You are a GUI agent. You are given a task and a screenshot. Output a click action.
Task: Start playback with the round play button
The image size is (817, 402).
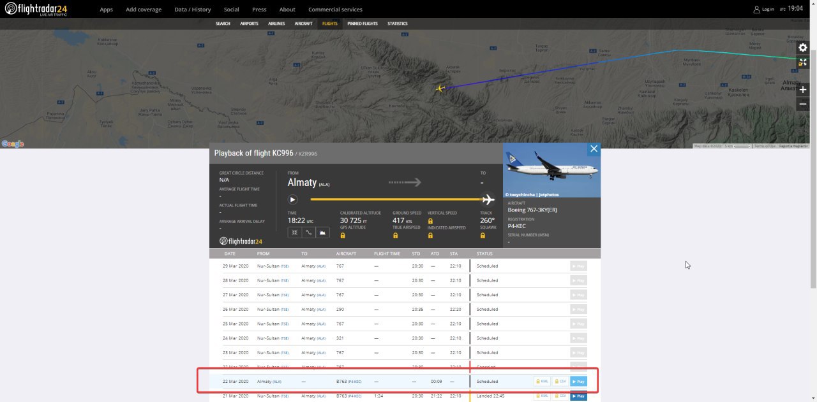tap(293, 199)
